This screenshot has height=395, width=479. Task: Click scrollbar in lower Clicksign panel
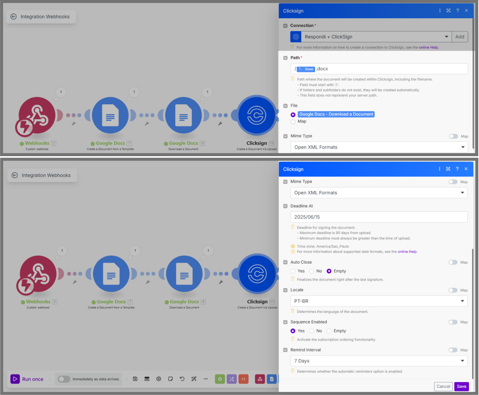pyautogui.click(x=473, y=313)
